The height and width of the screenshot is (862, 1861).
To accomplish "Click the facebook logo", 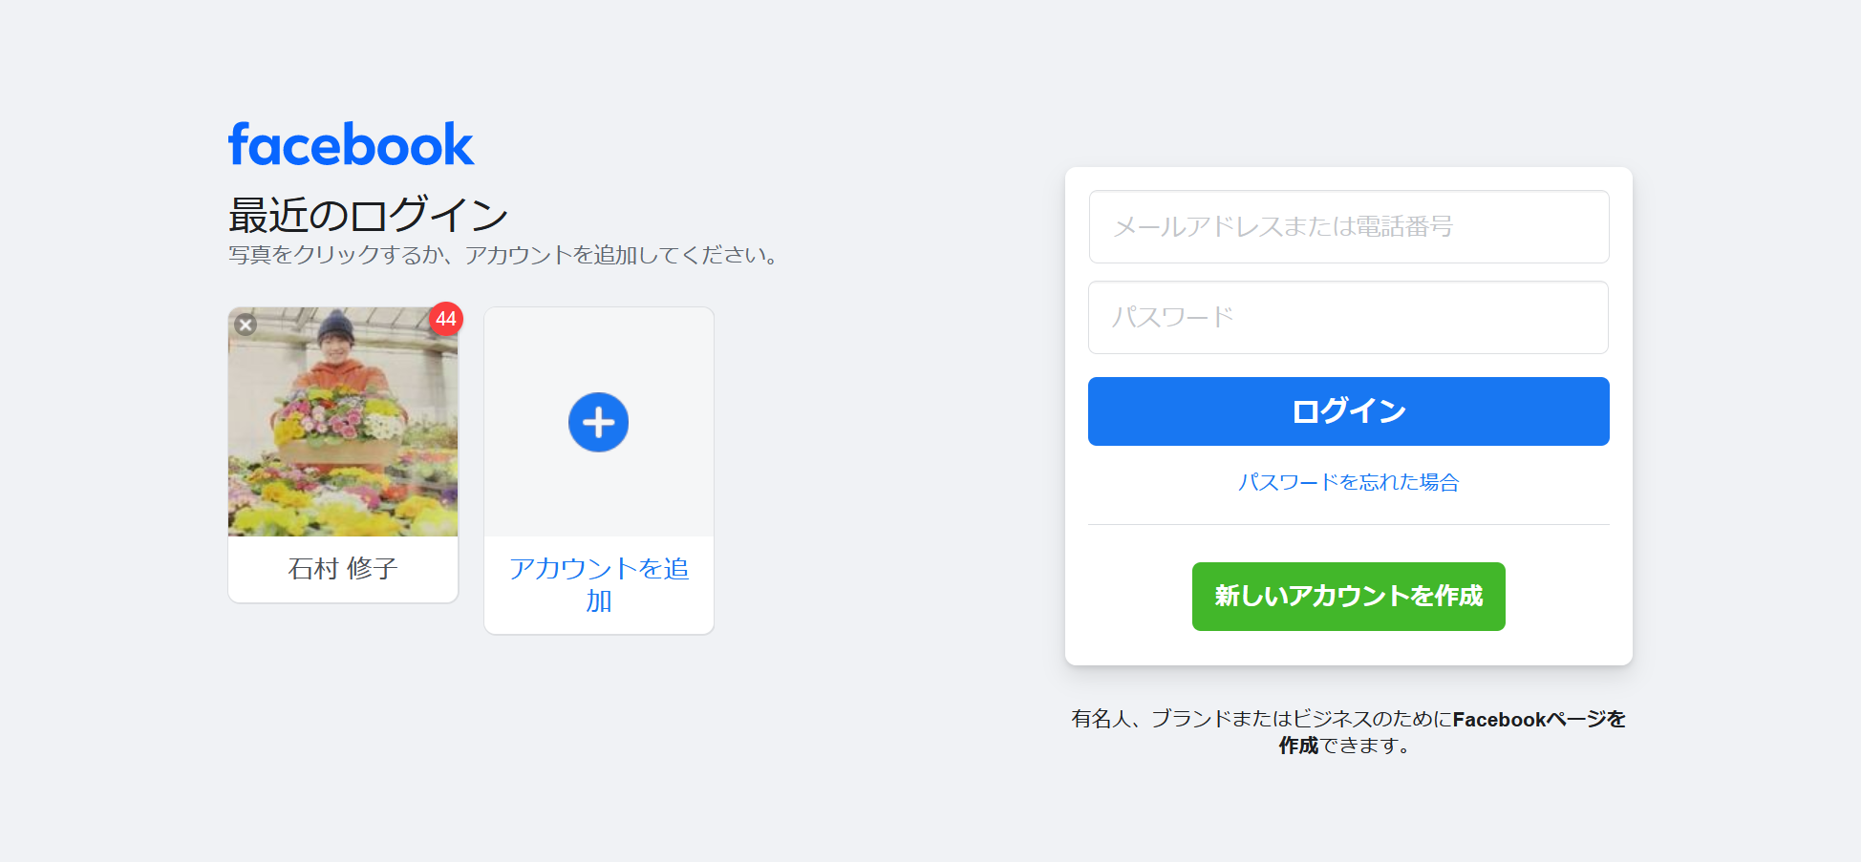I will (350, 142).
